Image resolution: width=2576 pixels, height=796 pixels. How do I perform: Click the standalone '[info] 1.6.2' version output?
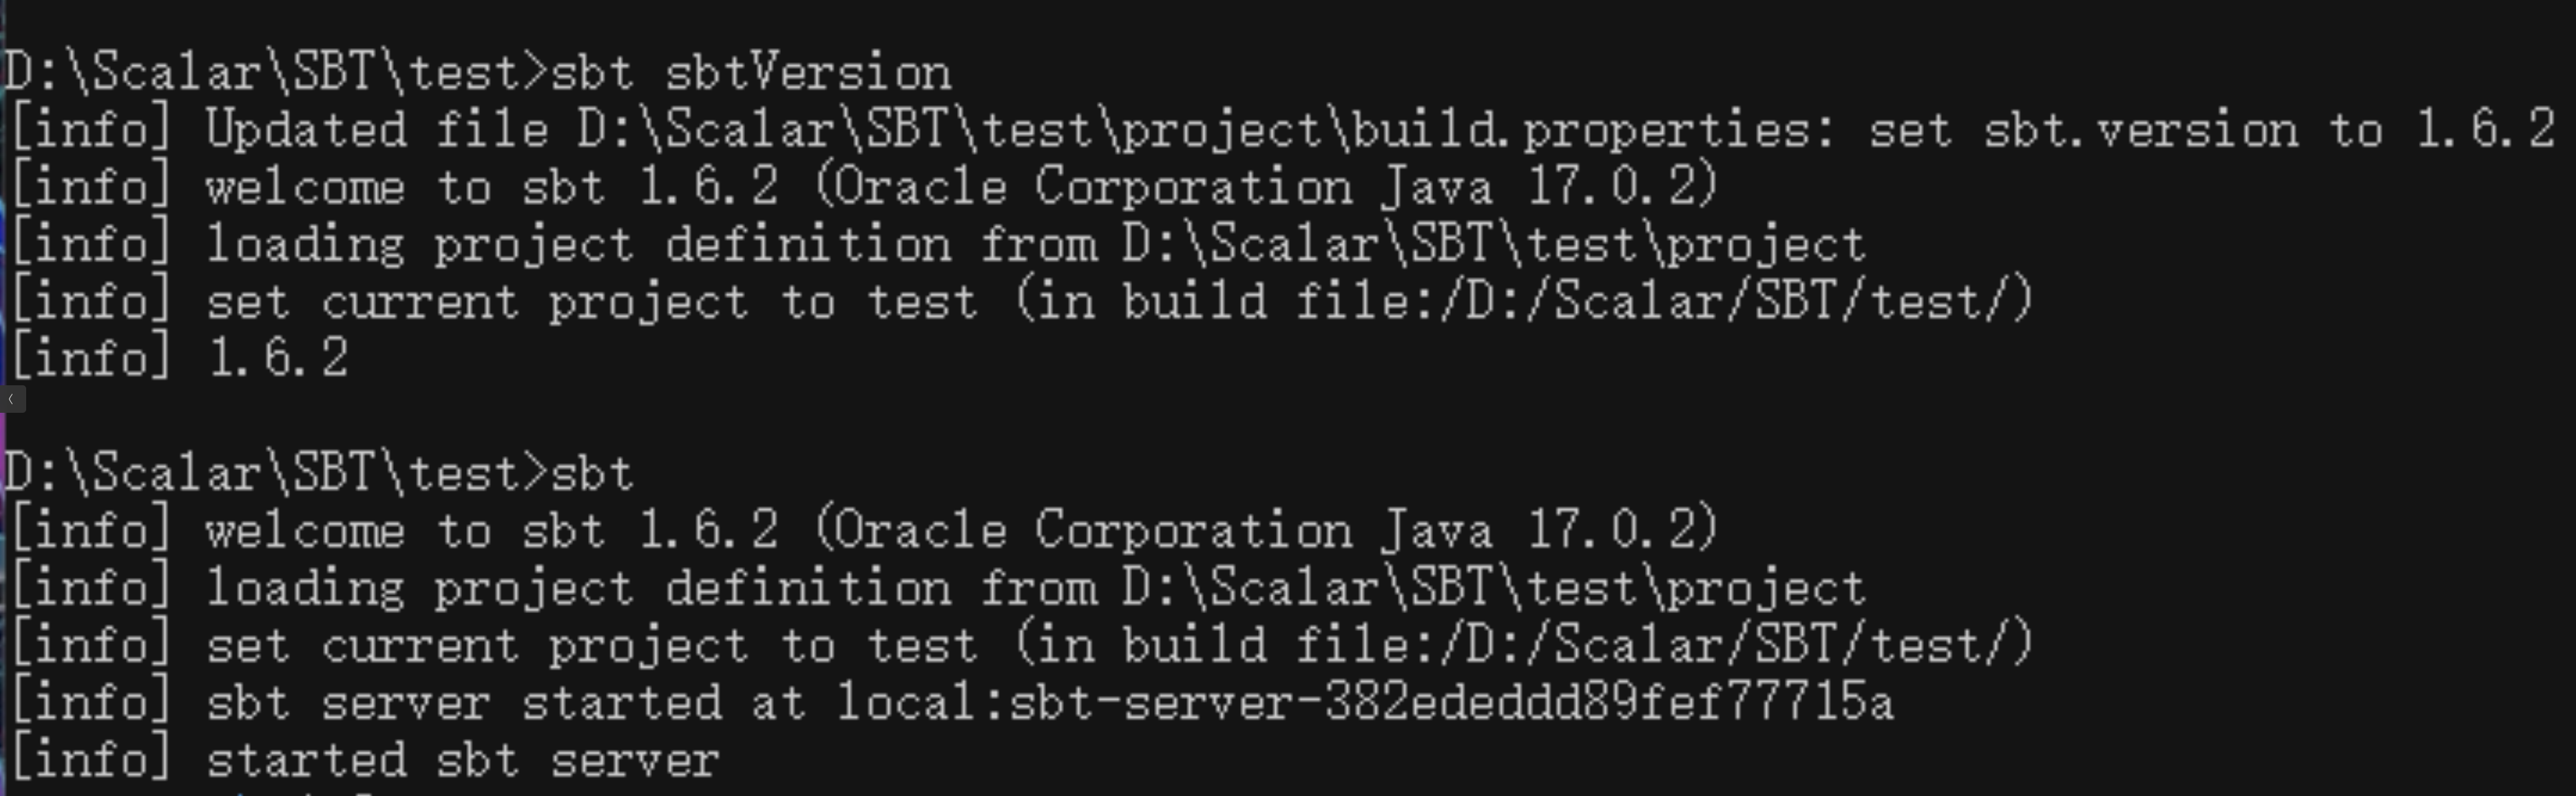(x=180, y=358)
